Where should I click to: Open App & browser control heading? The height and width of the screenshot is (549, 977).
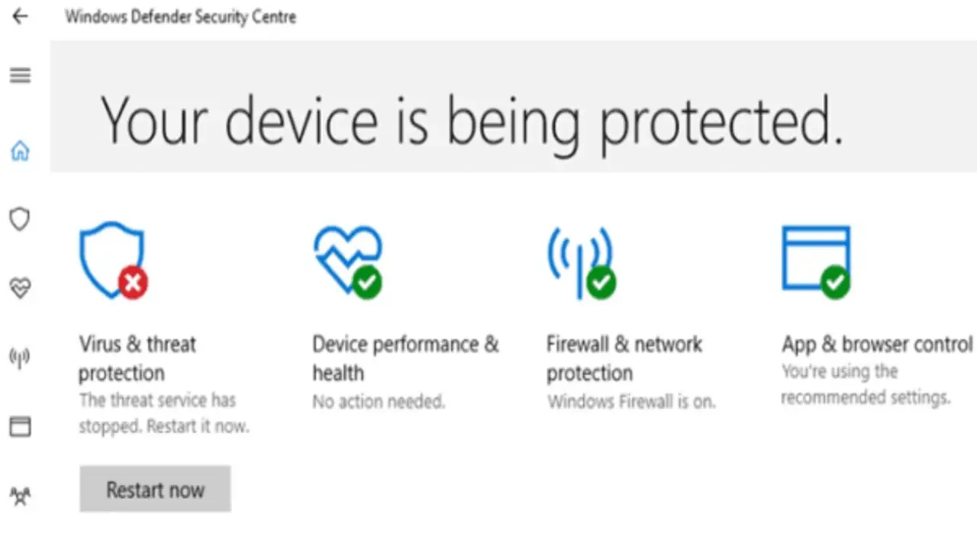pos(877,345)
